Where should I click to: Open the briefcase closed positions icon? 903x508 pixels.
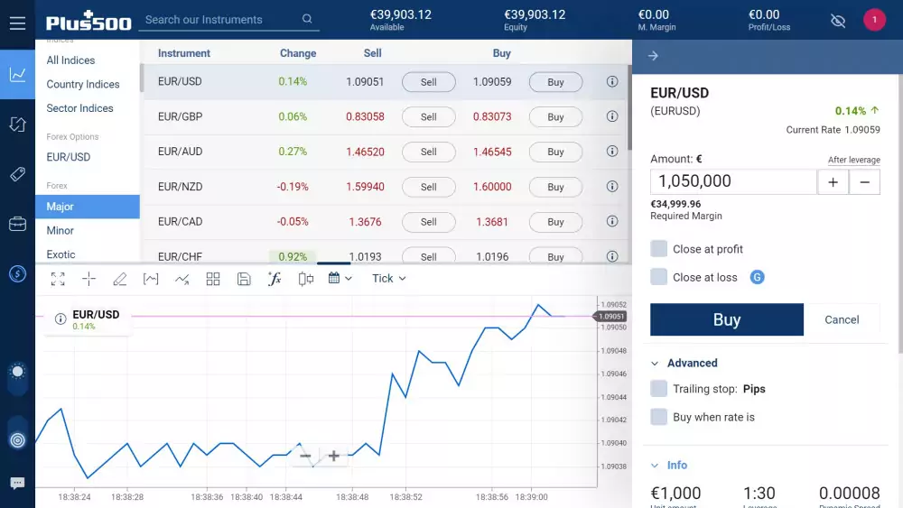(17, 224)
